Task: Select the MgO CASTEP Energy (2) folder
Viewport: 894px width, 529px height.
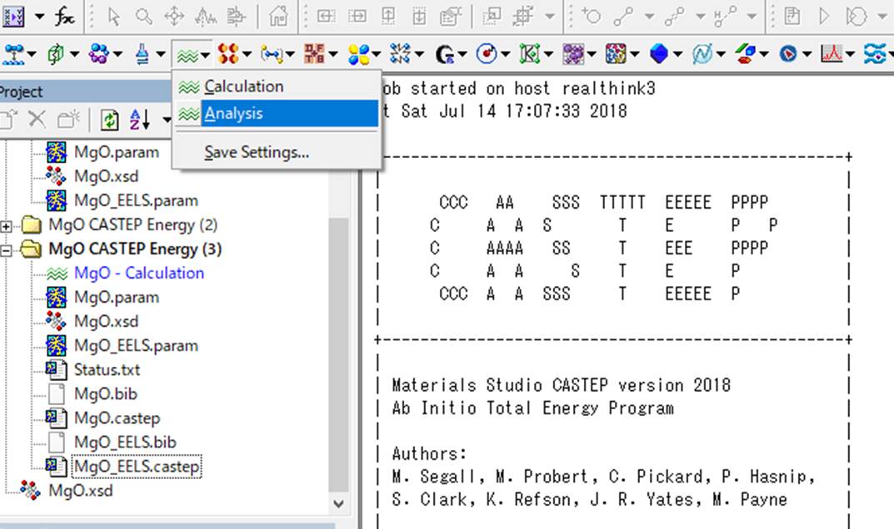Action: tap(132, 225)
